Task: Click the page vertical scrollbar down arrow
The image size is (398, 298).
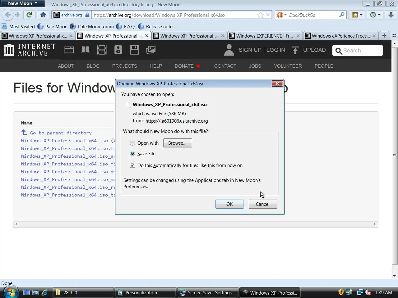Action: (395, 276)
